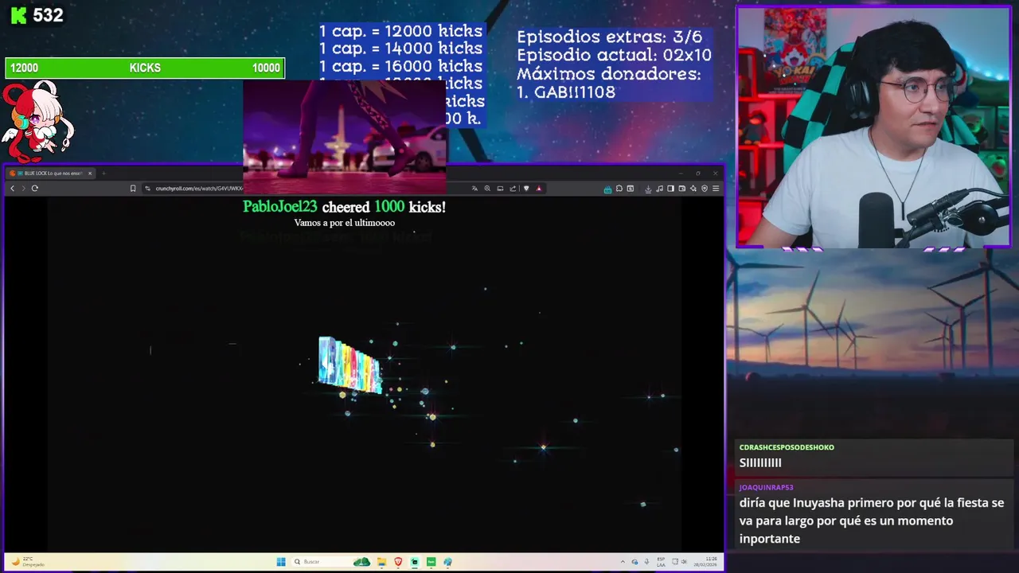Open the Brave browser taskbar icon
Screen dimensions: 1019x573
click(x=398, y=562)
